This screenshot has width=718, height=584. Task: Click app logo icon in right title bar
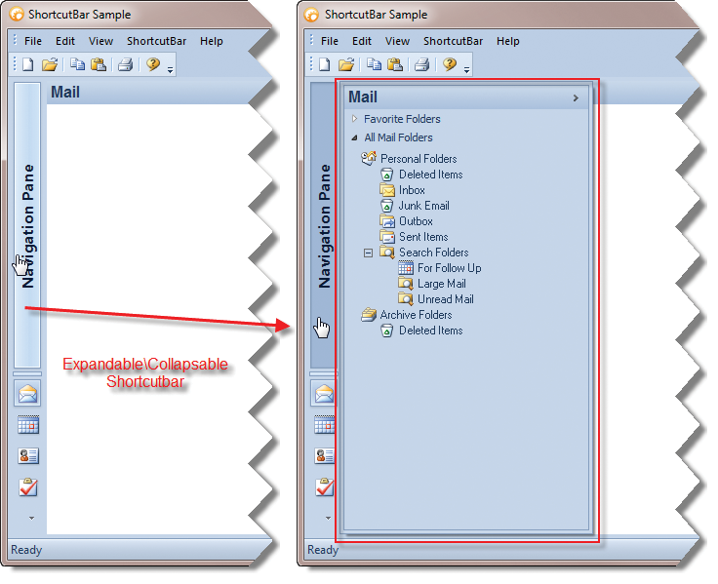tap(311, 15)
